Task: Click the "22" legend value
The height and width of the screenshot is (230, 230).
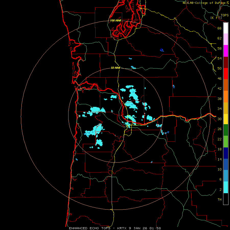Action: (x=220, y=139)
